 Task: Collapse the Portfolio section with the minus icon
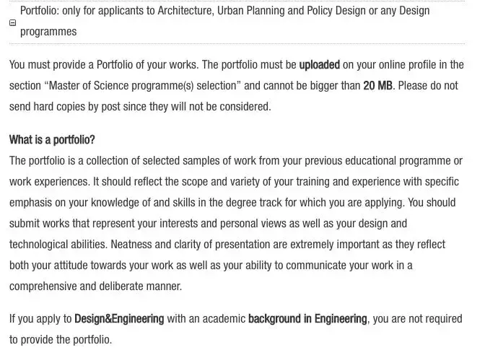point(12,22)
